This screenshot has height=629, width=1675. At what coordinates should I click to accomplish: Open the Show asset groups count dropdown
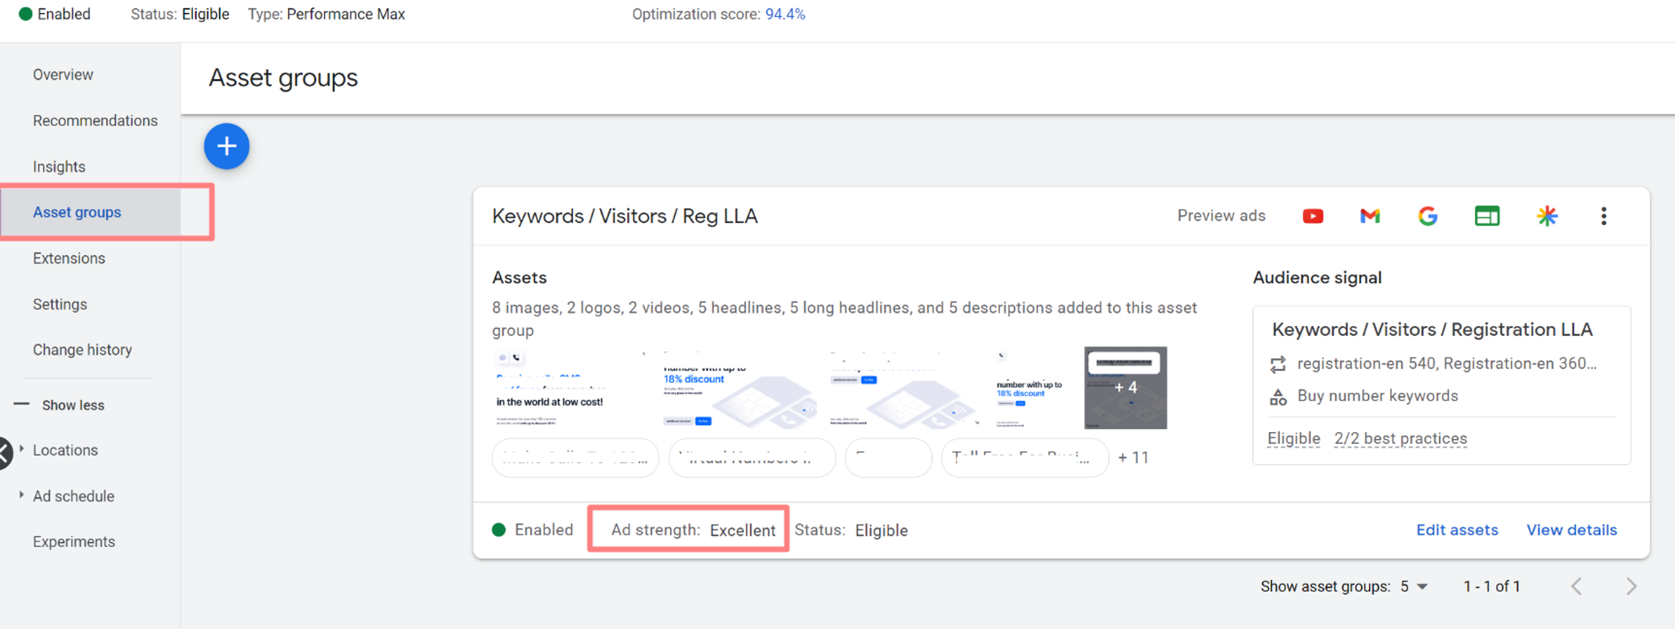point(1414,586)
